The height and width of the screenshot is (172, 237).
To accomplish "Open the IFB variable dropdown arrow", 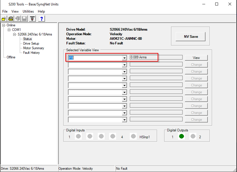I will click(124, 58).
